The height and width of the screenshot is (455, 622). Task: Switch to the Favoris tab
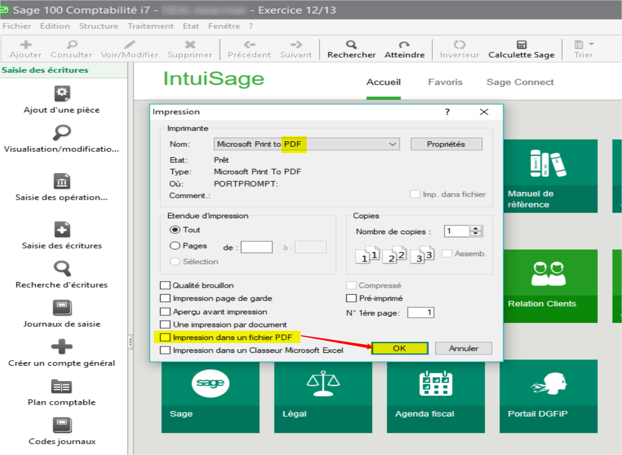click(445, 82)
